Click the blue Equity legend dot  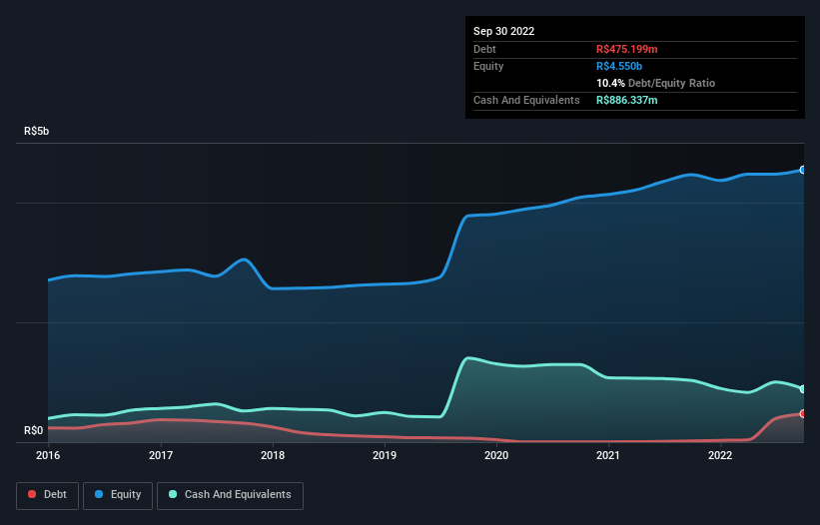click(x=98, y=494)
